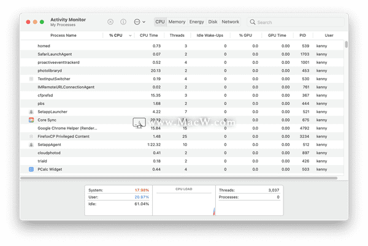
Task: Select the Core Sync process name
Action: (47, 120)
